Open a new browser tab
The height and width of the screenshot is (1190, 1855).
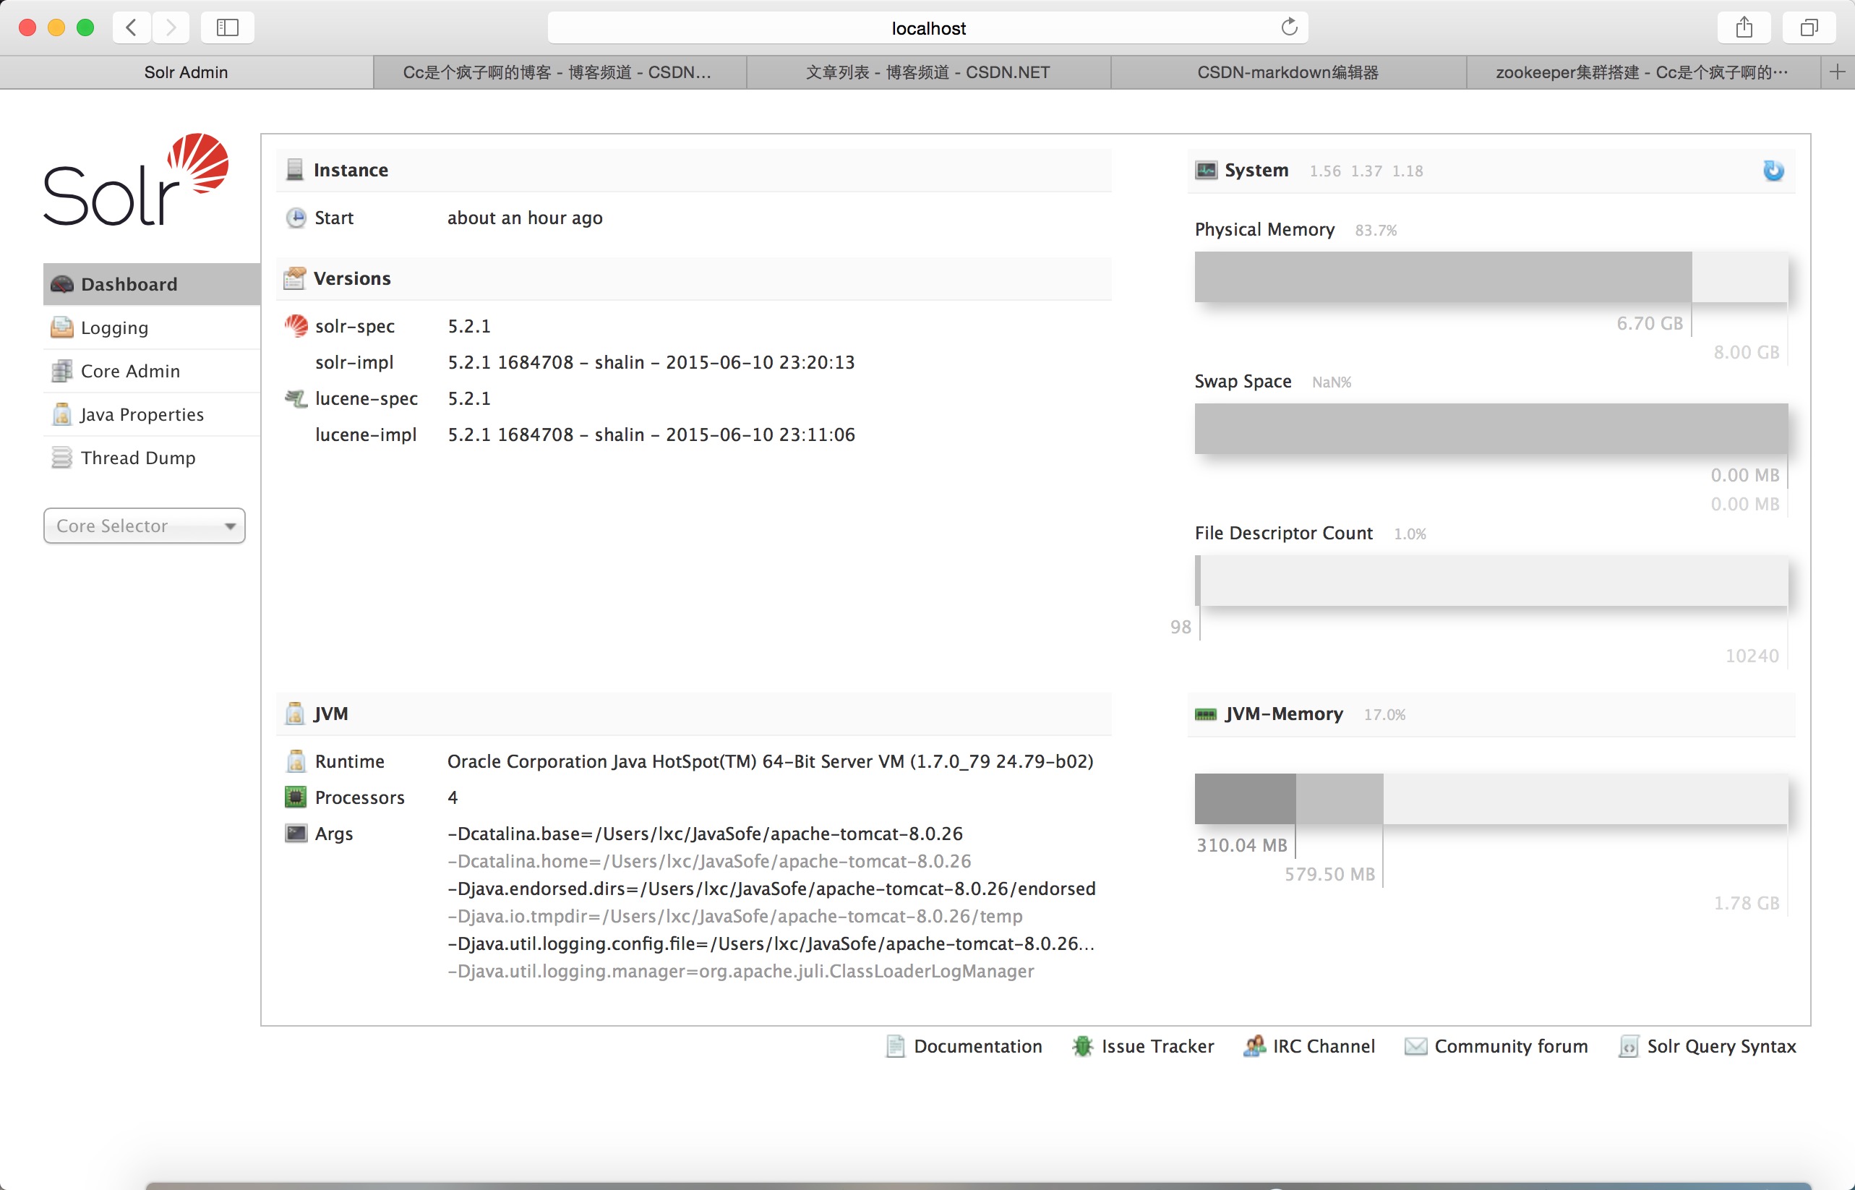coord(1838,72)
